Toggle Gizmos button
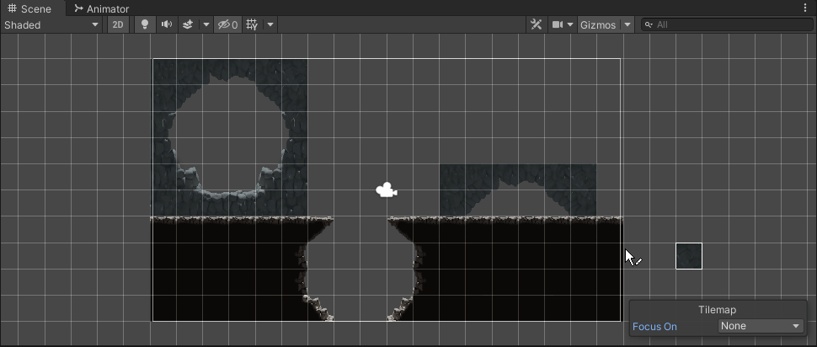817x347 pixels. pyautogui.click(x=599, y=24)
